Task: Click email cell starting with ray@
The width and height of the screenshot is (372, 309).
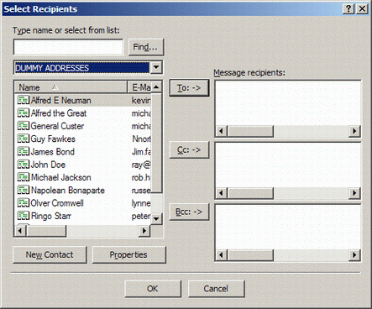Action: (x=141, y=165)
